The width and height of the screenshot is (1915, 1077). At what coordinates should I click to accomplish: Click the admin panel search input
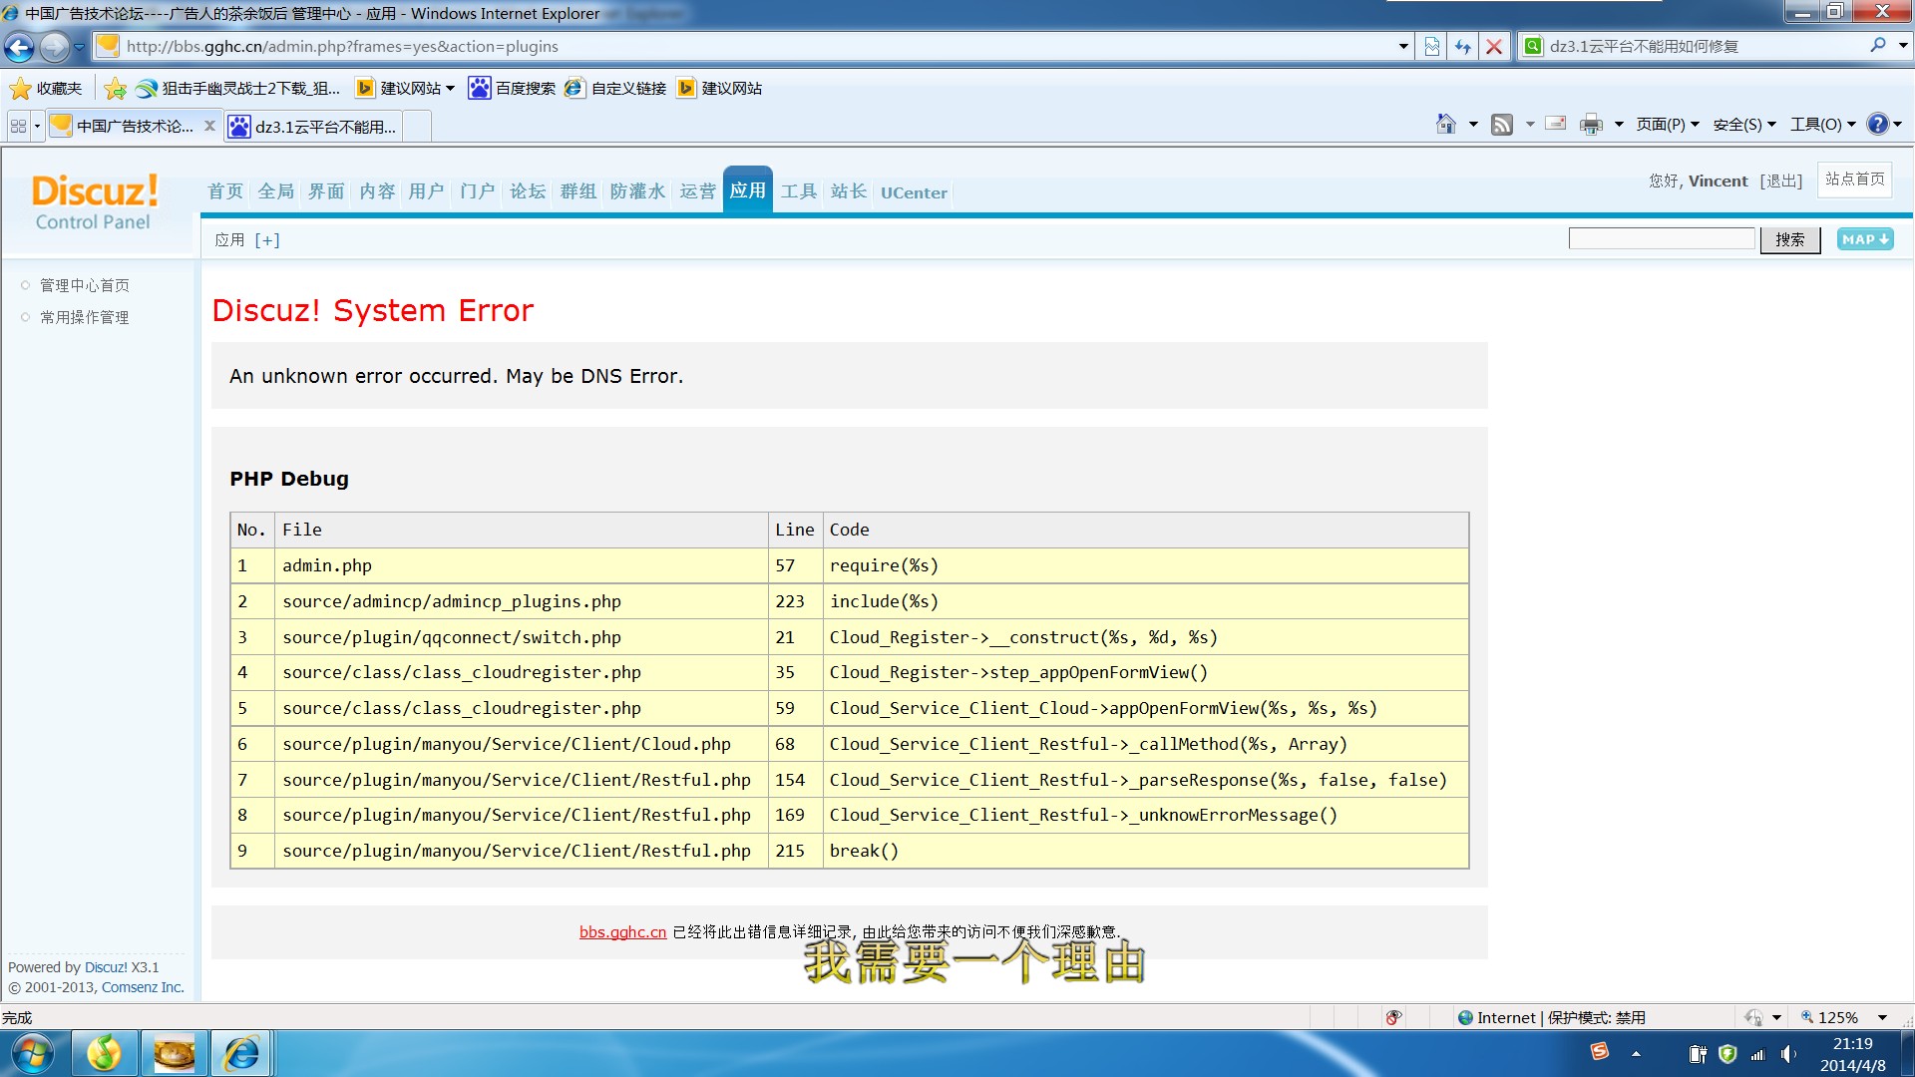point(1662,239)
